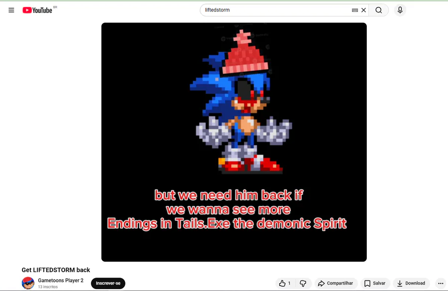This screenshot has height=291, width=448.
Task: Open the on-screen keyboard icon
Action: coord(355,10)
